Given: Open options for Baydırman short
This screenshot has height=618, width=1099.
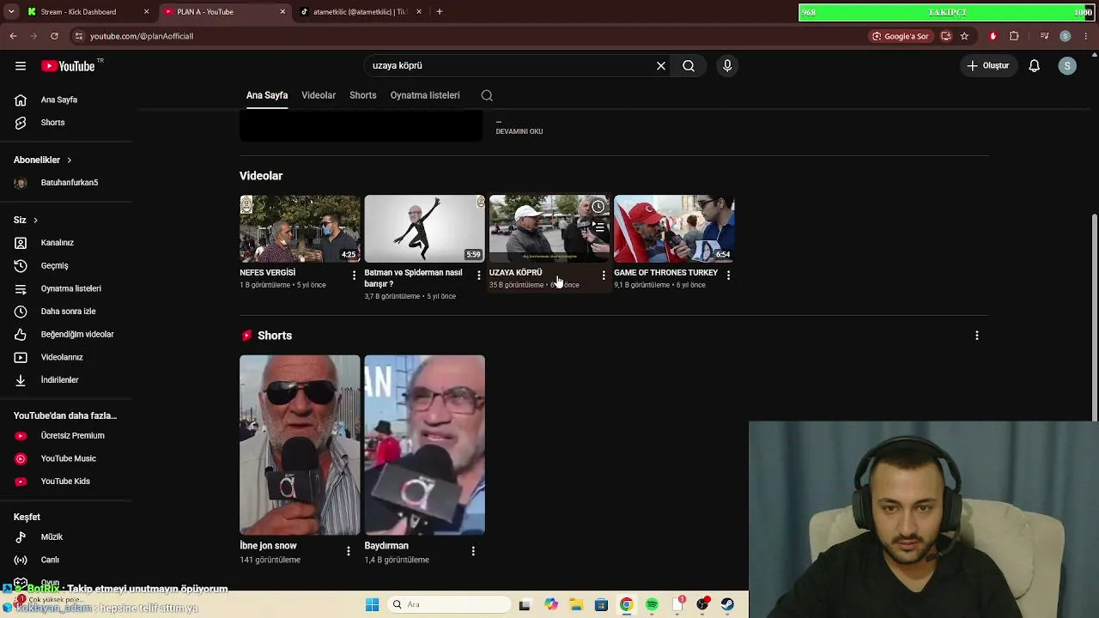Looking at the screenshot, I should coord(473,551).
